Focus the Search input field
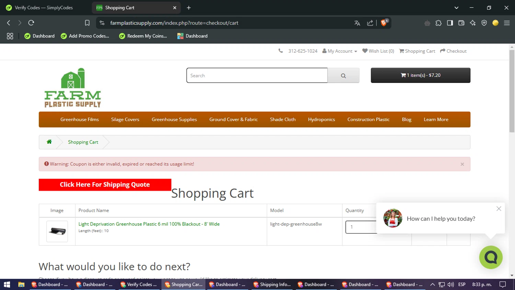 pos(257,75)
